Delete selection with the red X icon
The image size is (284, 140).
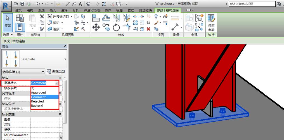148,29
